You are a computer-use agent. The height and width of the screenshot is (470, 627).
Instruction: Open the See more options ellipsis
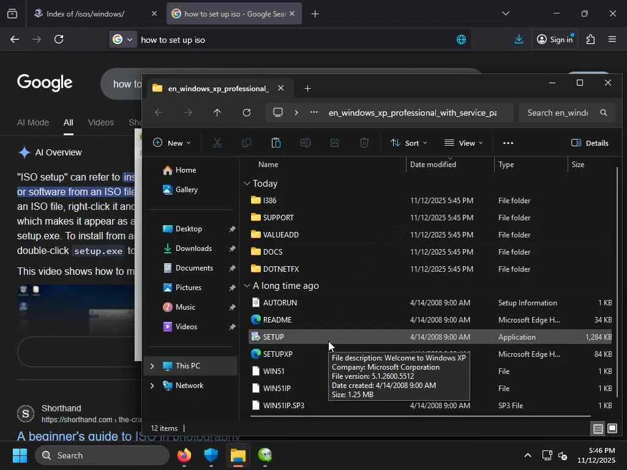(508, 143)
